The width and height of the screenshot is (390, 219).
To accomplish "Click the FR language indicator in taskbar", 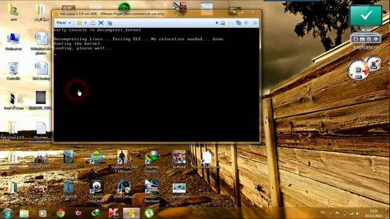I will pos(323,213).
